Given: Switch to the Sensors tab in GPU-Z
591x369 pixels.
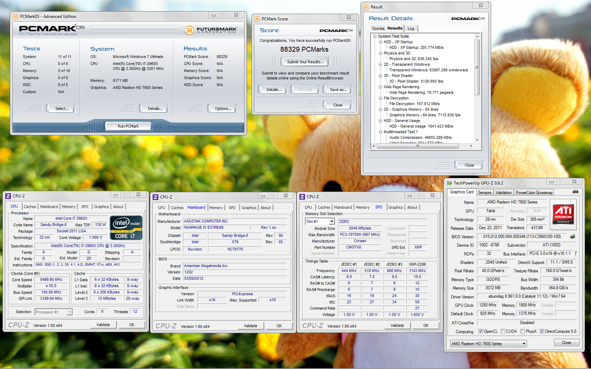Looking at the screenshot, I should pyautogui.click(x=484, y=193).
